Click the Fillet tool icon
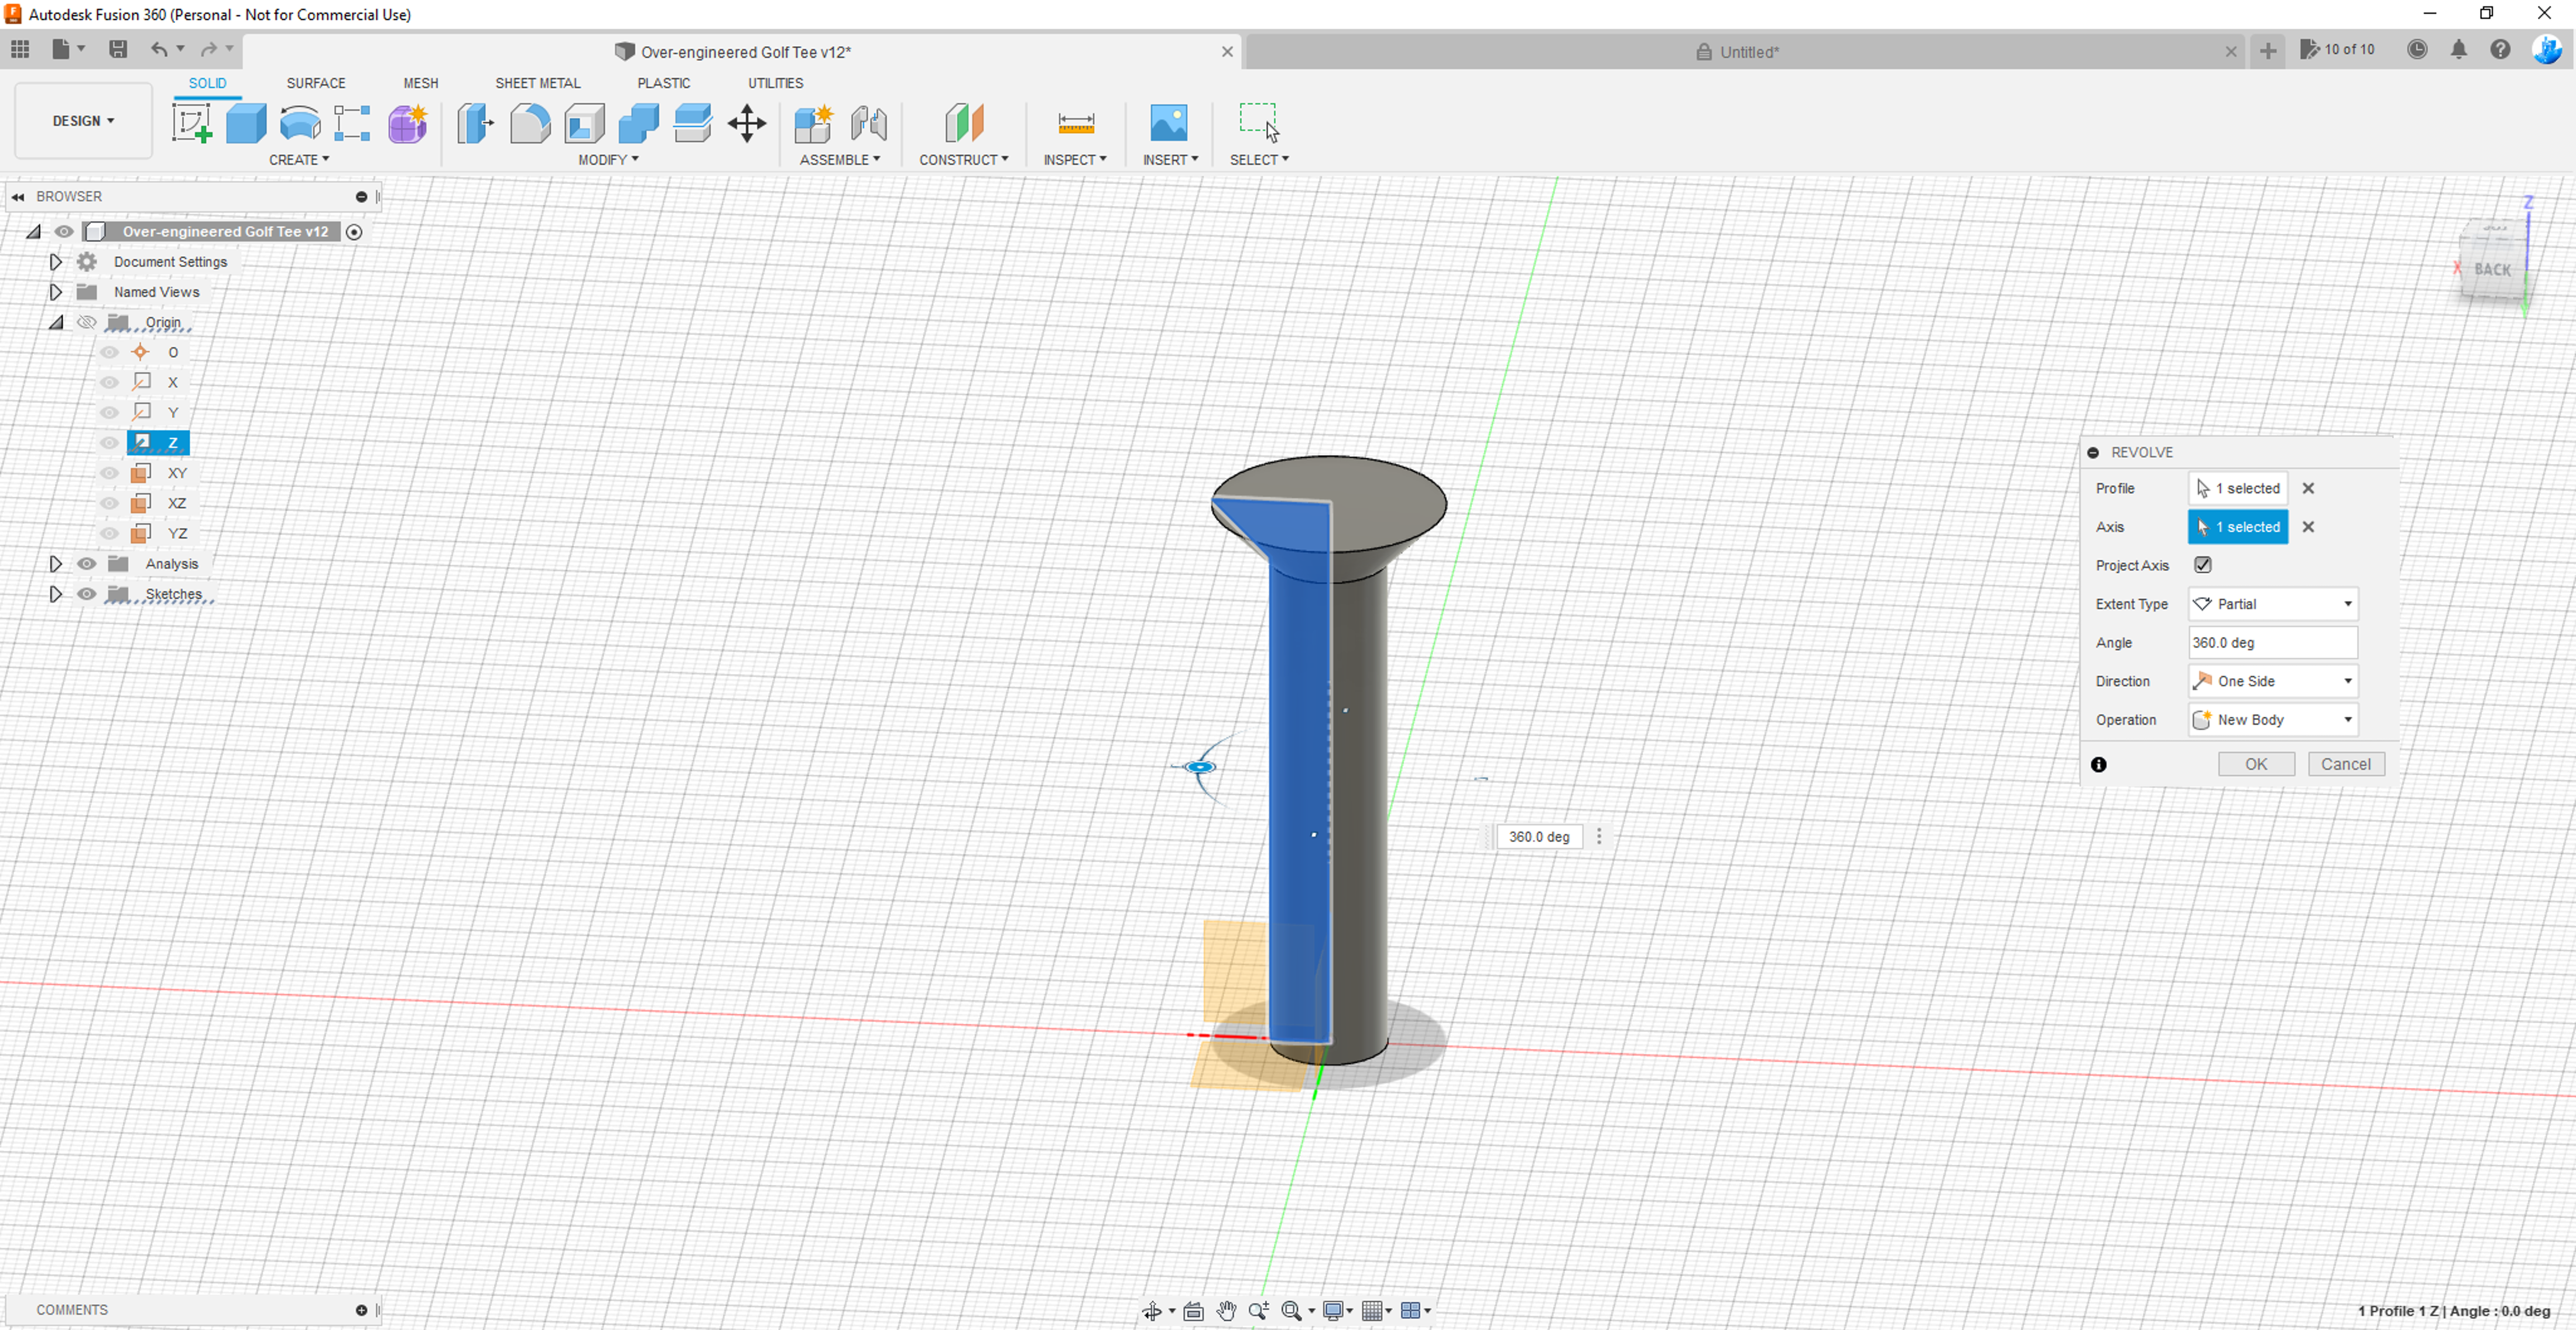 tap(530, 123)
